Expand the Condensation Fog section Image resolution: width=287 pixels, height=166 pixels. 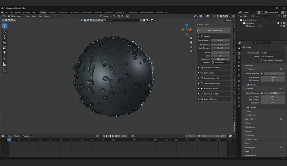pos(214,78)
